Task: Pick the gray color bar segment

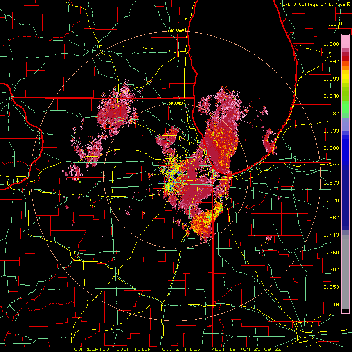Action: tap(345, 272)
